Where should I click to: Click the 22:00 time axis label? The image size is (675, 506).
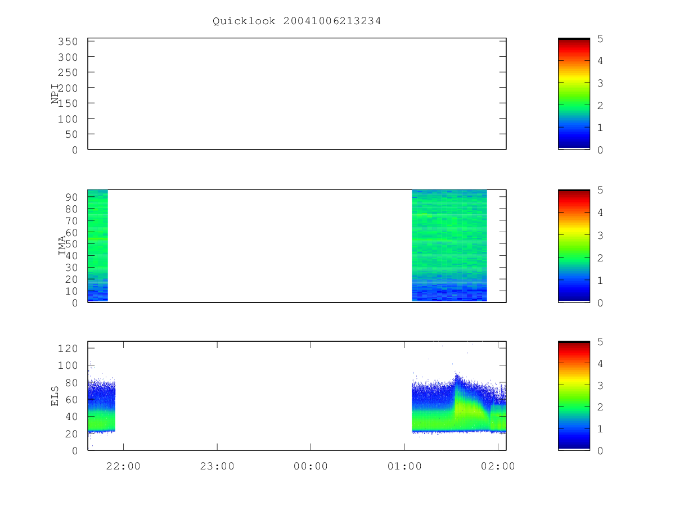tap(124, 466)
